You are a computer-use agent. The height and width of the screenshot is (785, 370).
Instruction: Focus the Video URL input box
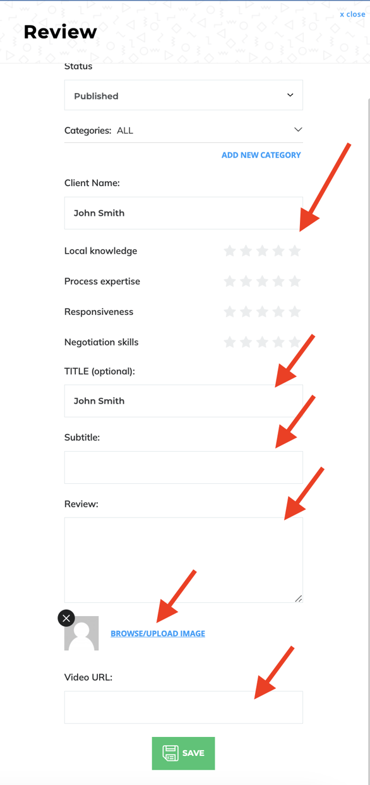[x=184, y=707]
